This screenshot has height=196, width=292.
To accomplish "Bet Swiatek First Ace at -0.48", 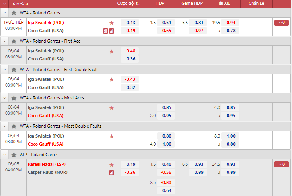I will pos(130,51).
